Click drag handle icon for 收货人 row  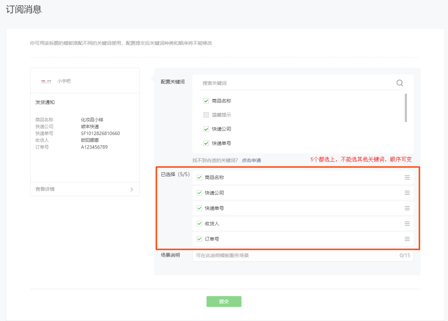pyautogui.click(x=407, y=224)
